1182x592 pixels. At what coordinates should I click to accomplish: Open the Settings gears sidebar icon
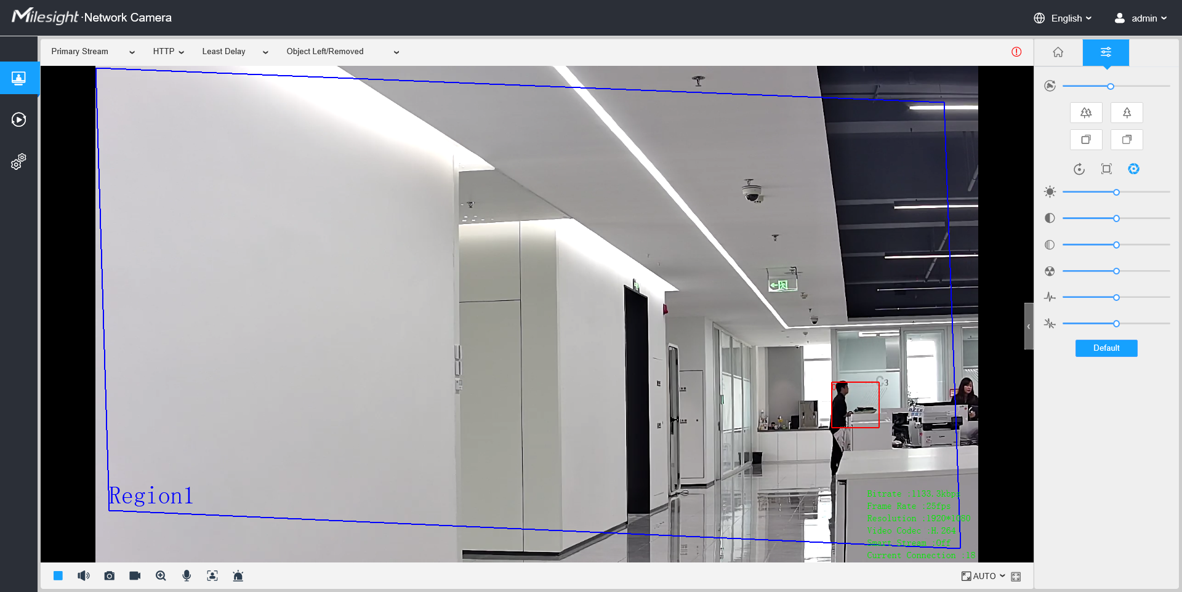(x=18, y=161)
